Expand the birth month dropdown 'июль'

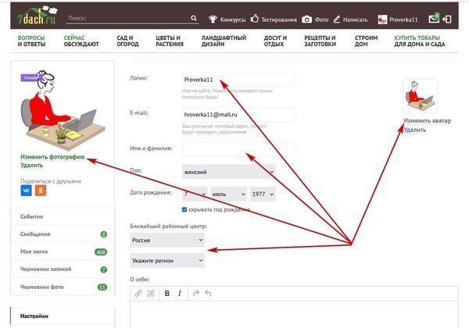coord(227,194)
